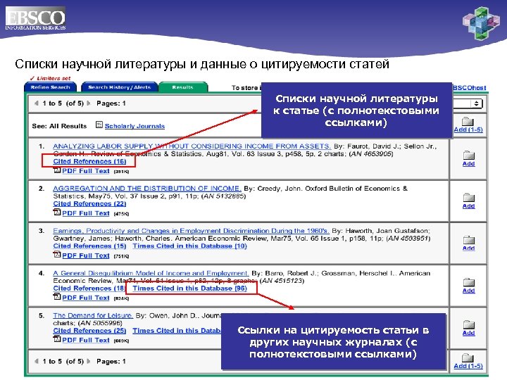The width and height of the screenshot is (507, 380).
Task: Click 'Pages: 1' in bottom pager
Action: (111, 361)
